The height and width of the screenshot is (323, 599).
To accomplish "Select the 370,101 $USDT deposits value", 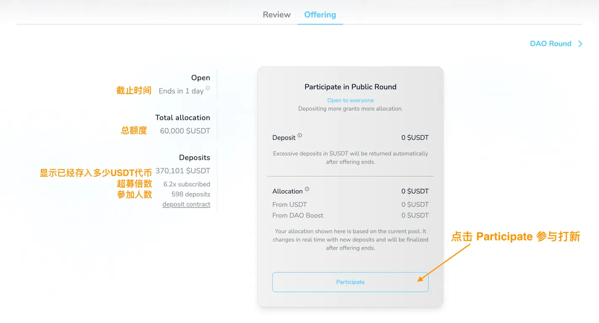I will (x=183, y=171).
